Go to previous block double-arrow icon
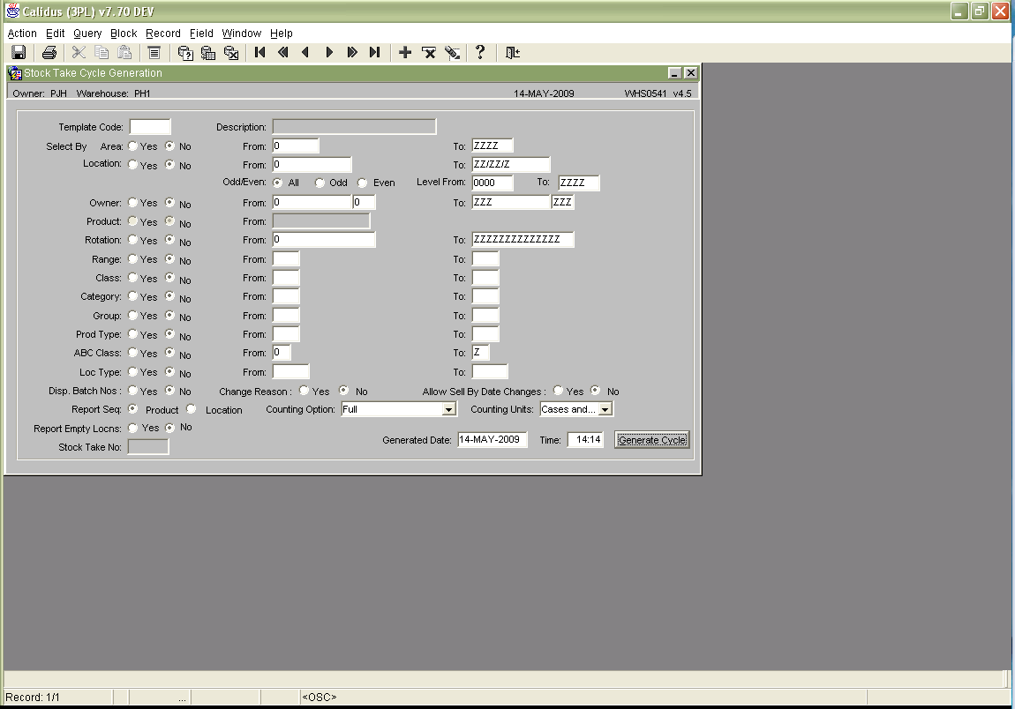Screen dimensions: 1015x709 click(283, 52)
